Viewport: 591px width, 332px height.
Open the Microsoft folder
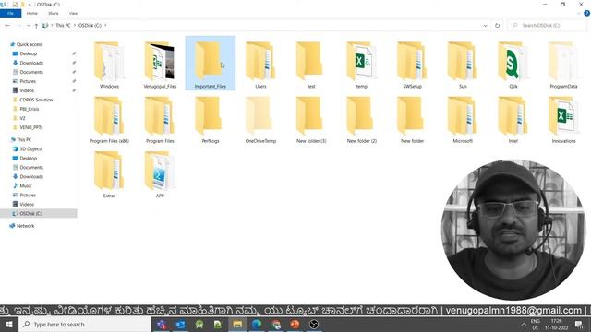point(463,119)
